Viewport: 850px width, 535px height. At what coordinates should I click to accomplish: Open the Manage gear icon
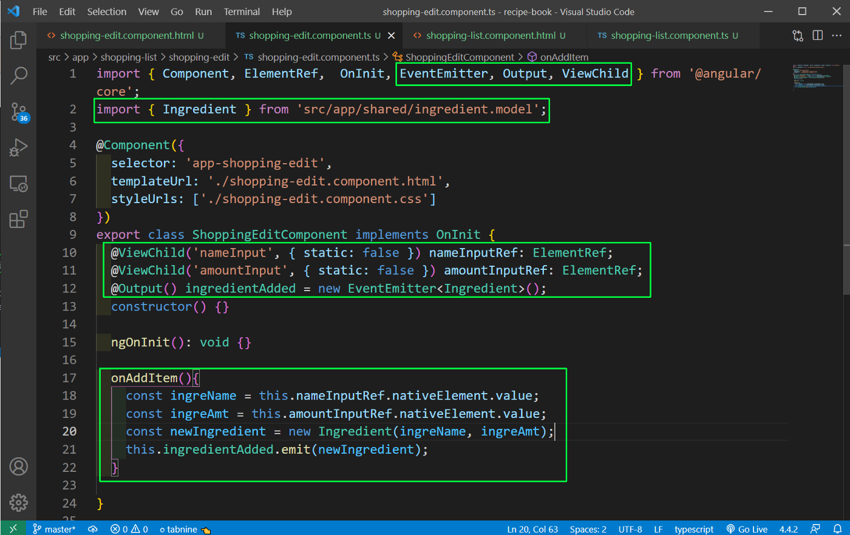click(18, 502)
